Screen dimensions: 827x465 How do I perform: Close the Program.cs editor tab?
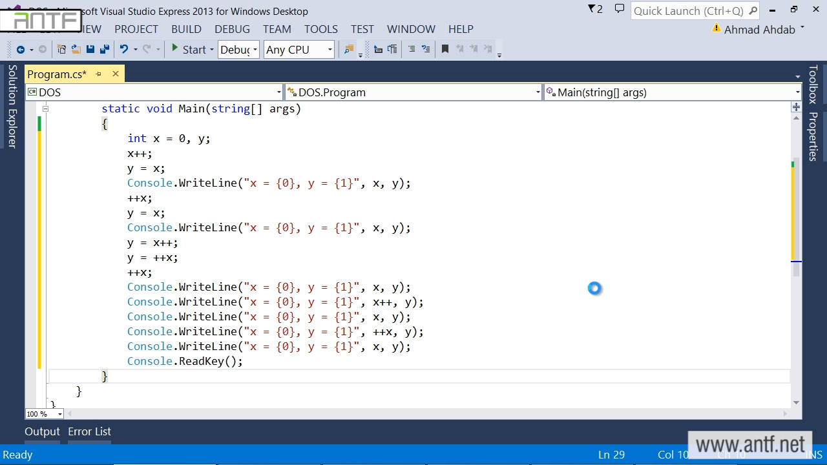[x=116, y=74]
